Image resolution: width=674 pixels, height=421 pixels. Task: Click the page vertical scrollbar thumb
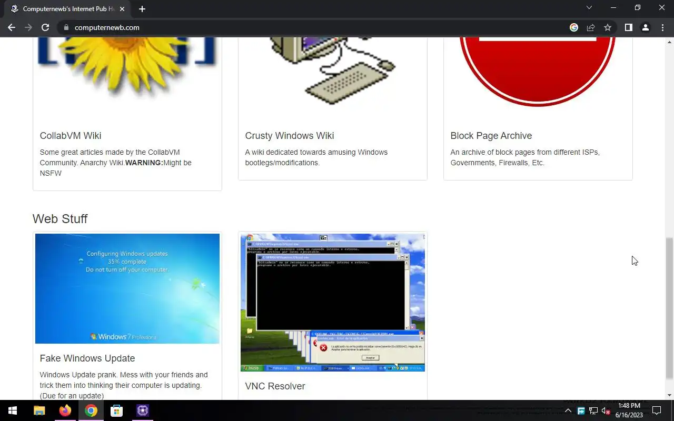click(x=669, y=308)
